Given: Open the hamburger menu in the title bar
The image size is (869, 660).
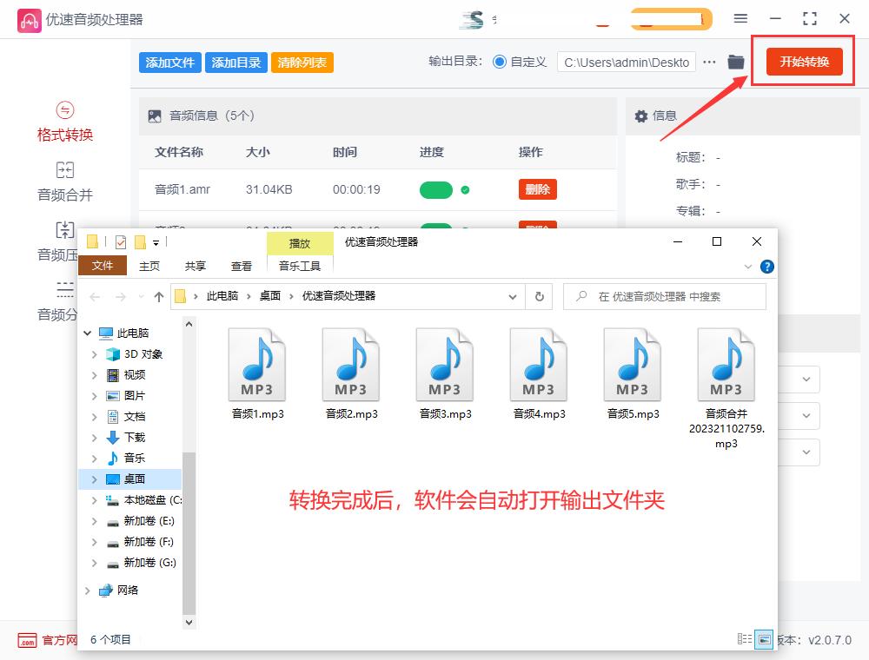Looking at the screenshot, I should 741,17.
